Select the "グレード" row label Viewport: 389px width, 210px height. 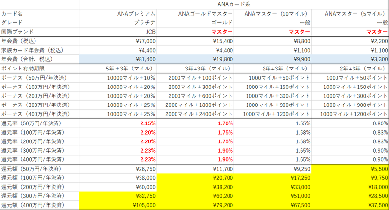pos(12,23)
